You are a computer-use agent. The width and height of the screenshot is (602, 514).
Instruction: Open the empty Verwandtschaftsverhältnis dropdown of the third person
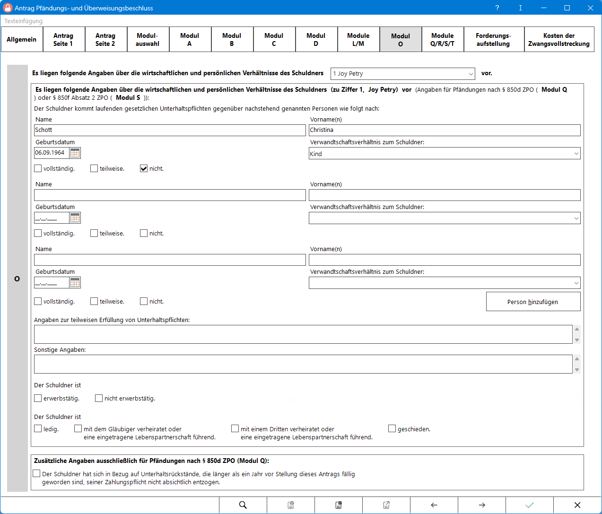[445, 283]
